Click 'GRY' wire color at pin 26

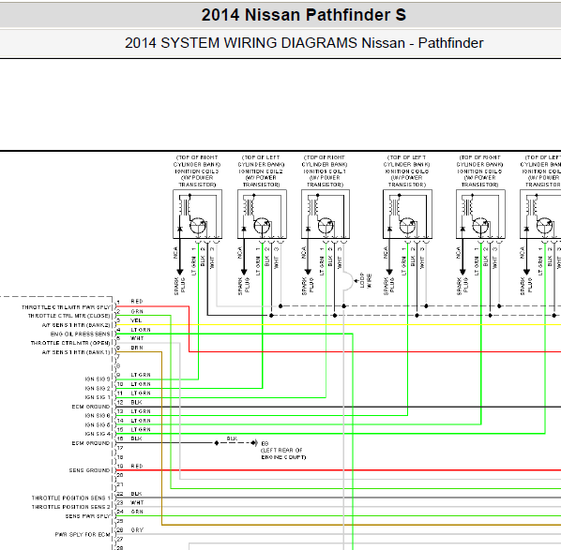[x=137, y=530]
